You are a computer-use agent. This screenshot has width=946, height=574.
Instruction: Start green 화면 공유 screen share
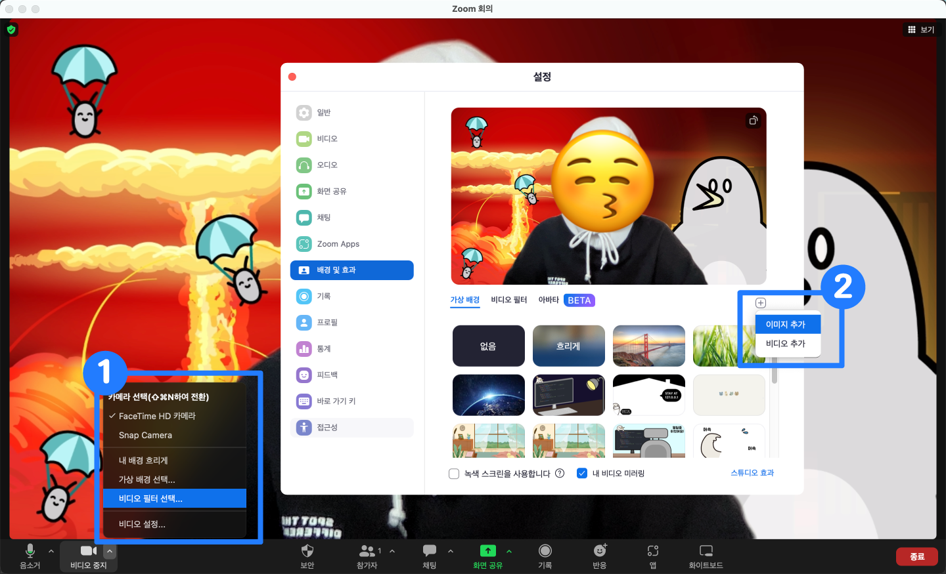(487, 556)
